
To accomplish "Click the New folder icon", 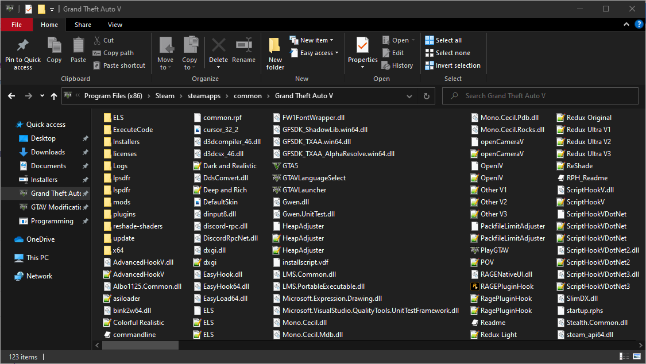I will coord(275,45).
